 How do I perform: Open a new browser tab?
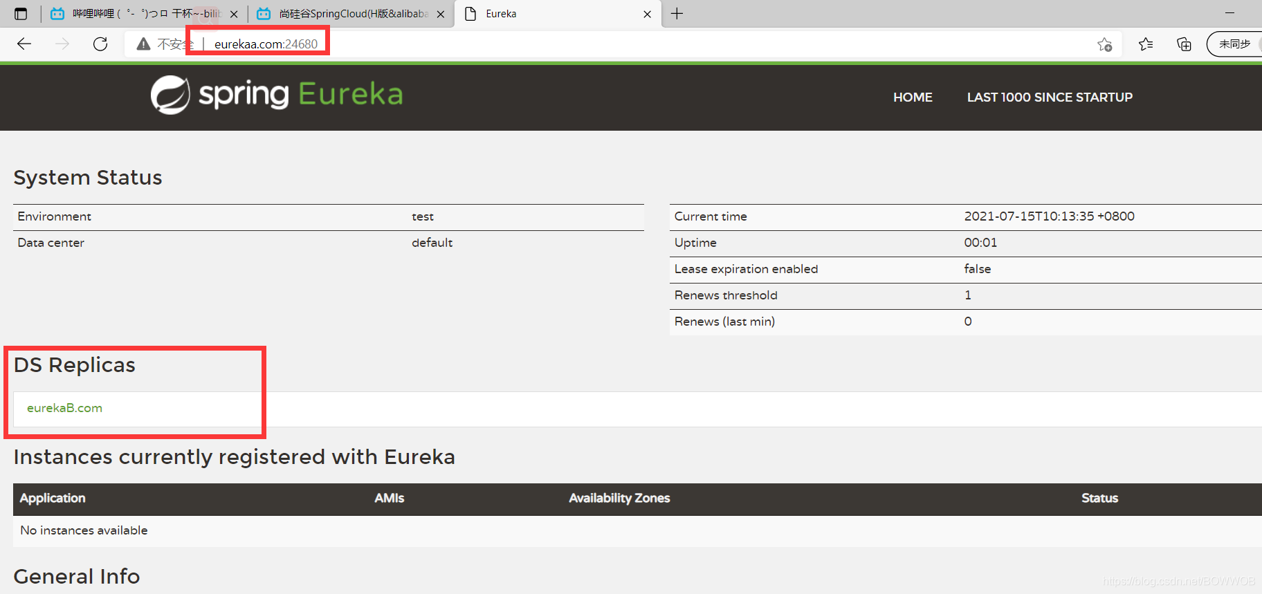pyautogui.click(x=677, y=14)
